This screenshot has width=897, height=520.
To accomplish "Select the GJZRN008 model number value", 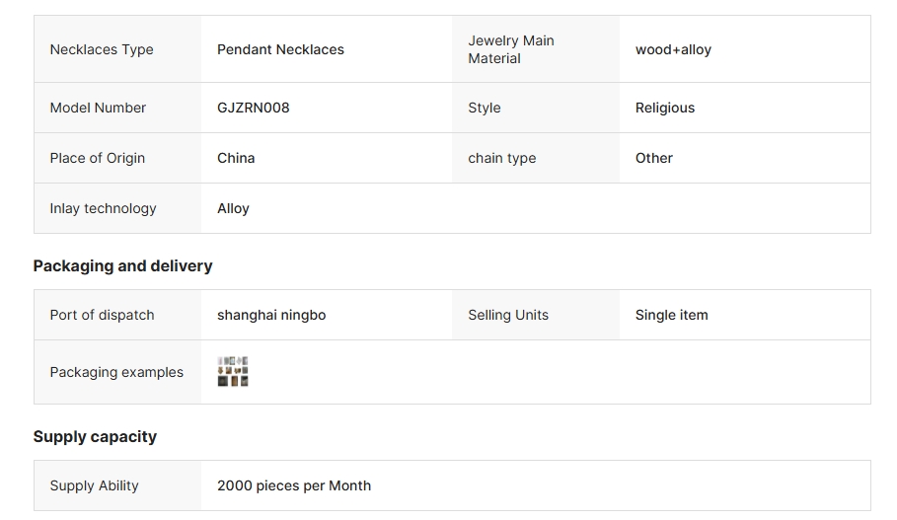I will [x=253, y=108].
